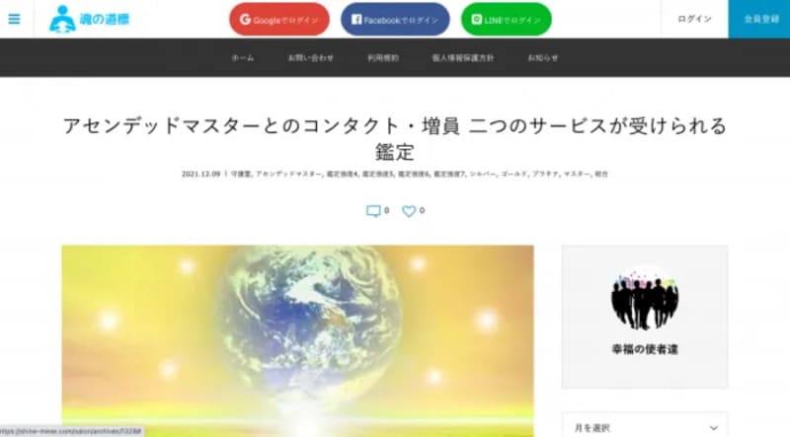The height and width of the screenshot is (437, 790).
Task: Open the 利用規約 menu item
Action: point(383,58)
